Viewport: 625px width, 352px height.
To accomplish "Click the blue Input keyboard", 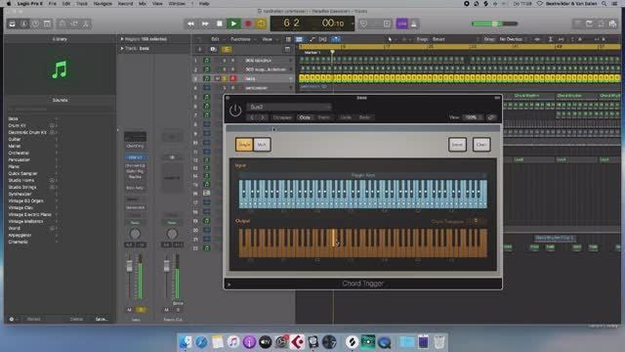I will click(362, 194).
